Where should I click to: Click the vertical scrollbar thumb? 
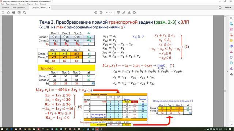pyautogui.click(x=225, y=91)
